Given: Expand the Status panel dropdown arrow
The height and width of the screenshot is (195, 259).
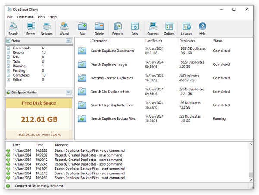Looking at the screenshot, I should 69,41.
